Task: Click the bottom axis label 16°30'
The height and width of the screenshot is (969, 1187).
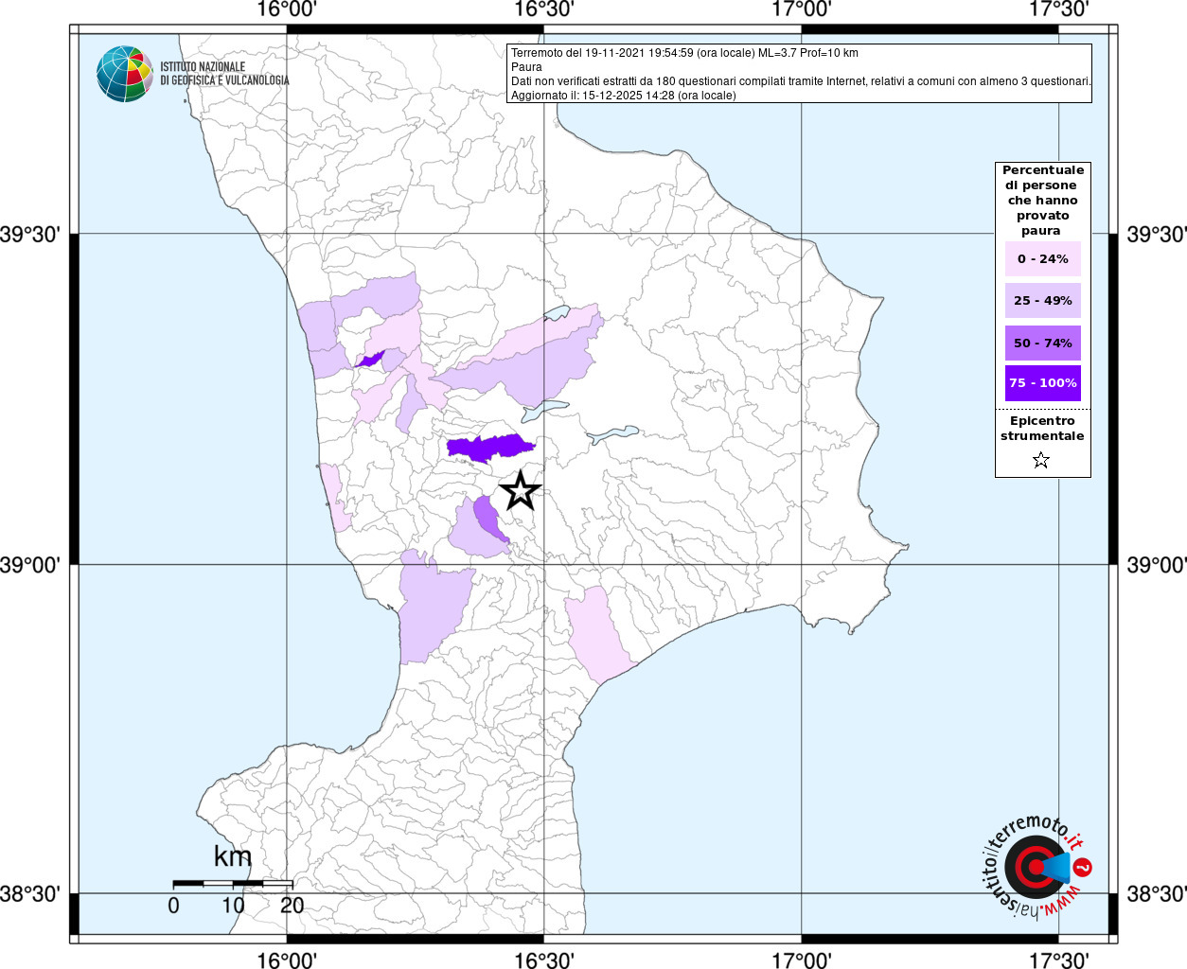Action: point(543,960)
